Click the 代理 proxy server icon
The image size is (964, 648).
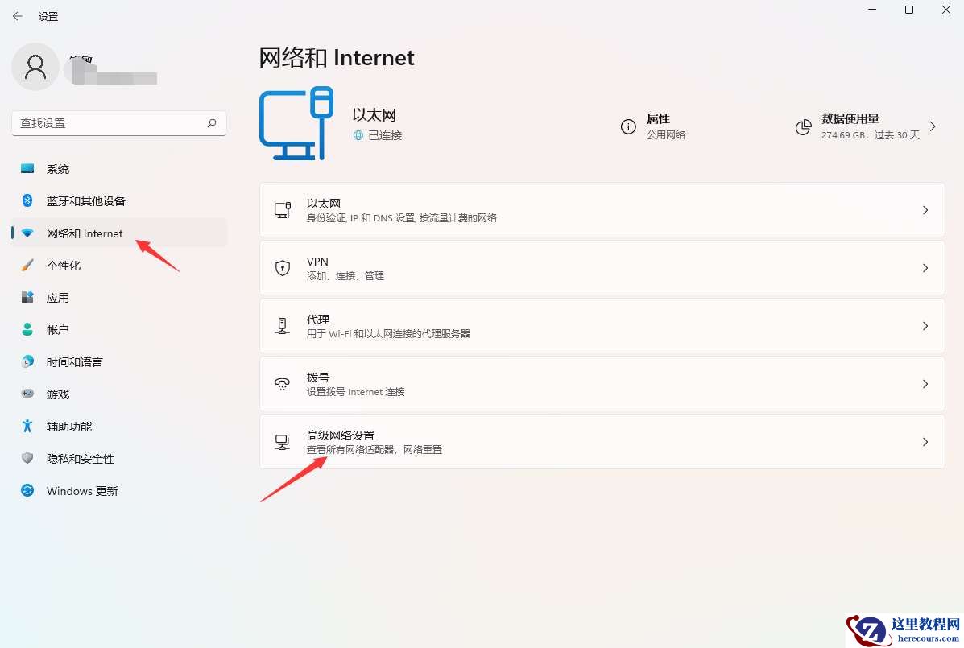coord(283,325)
